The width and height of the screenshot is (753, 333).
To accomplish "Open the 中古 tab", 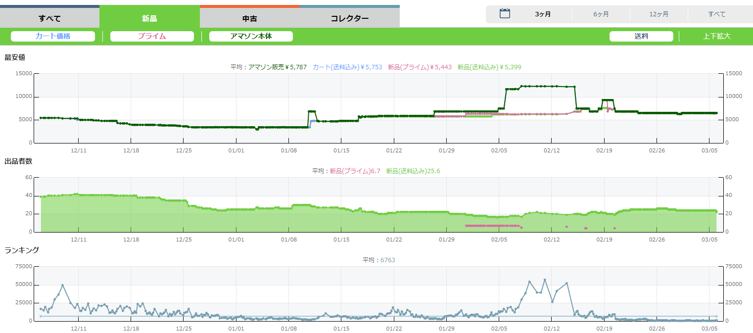I will [x=249, y=19].
